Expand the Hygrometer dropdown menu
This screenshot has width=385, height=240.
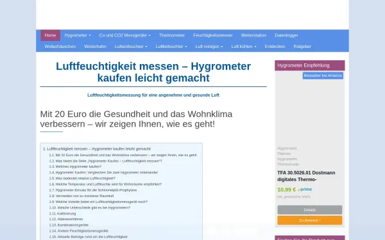[x=78, y=35]
